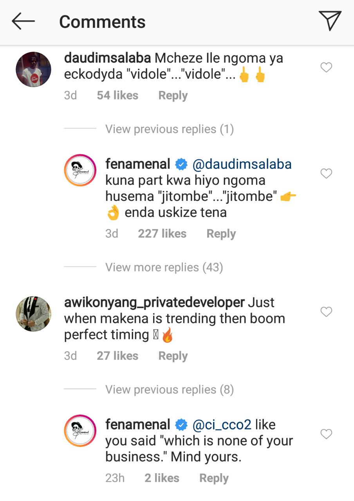Screen dimensions: 354x501
Task: Expand View previous replies (8)
Action: 170,390
